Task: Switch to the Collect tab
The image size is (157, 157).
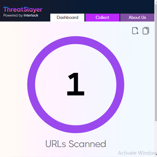Action: 102,18
